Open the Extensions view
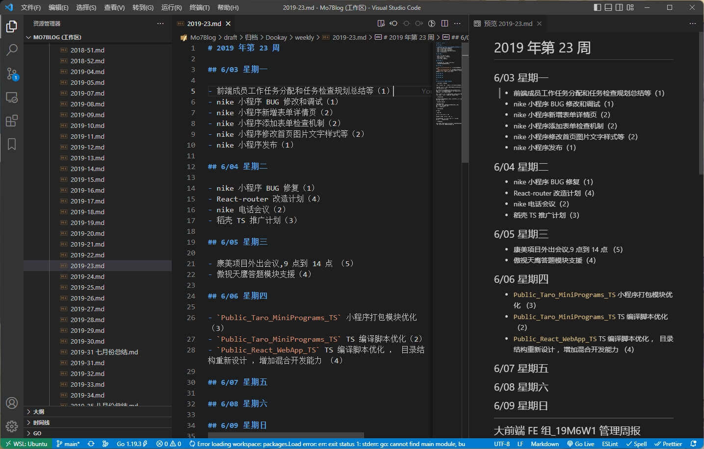The image size is (704, 449). [12, 121]
